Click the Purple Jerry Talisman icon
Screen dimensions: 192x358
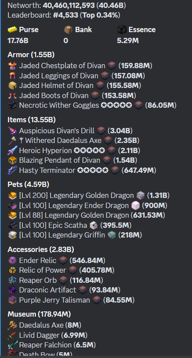12,300
